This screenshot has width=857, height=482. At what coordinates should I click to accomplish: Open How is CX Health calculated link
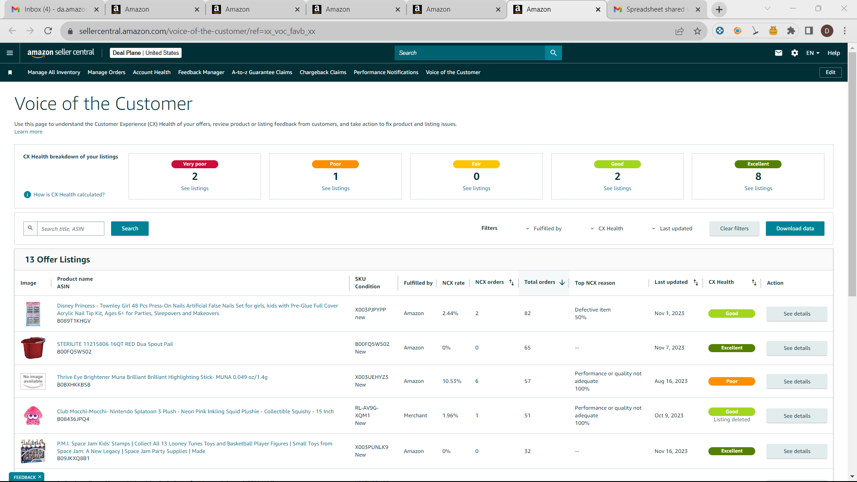[69, 195]
